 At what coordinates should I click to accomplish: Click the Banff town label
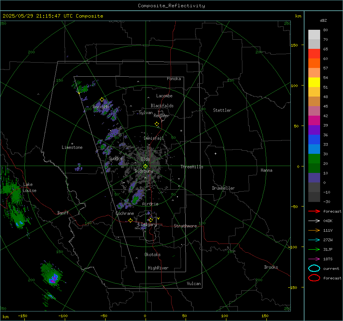coord(63,213)
